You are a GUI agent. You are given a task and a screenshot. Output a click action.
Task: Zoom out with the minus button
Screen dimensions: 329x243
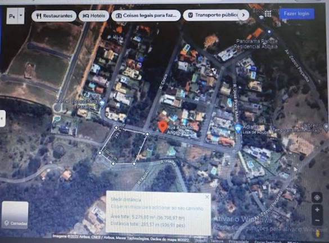pos(317,220)
